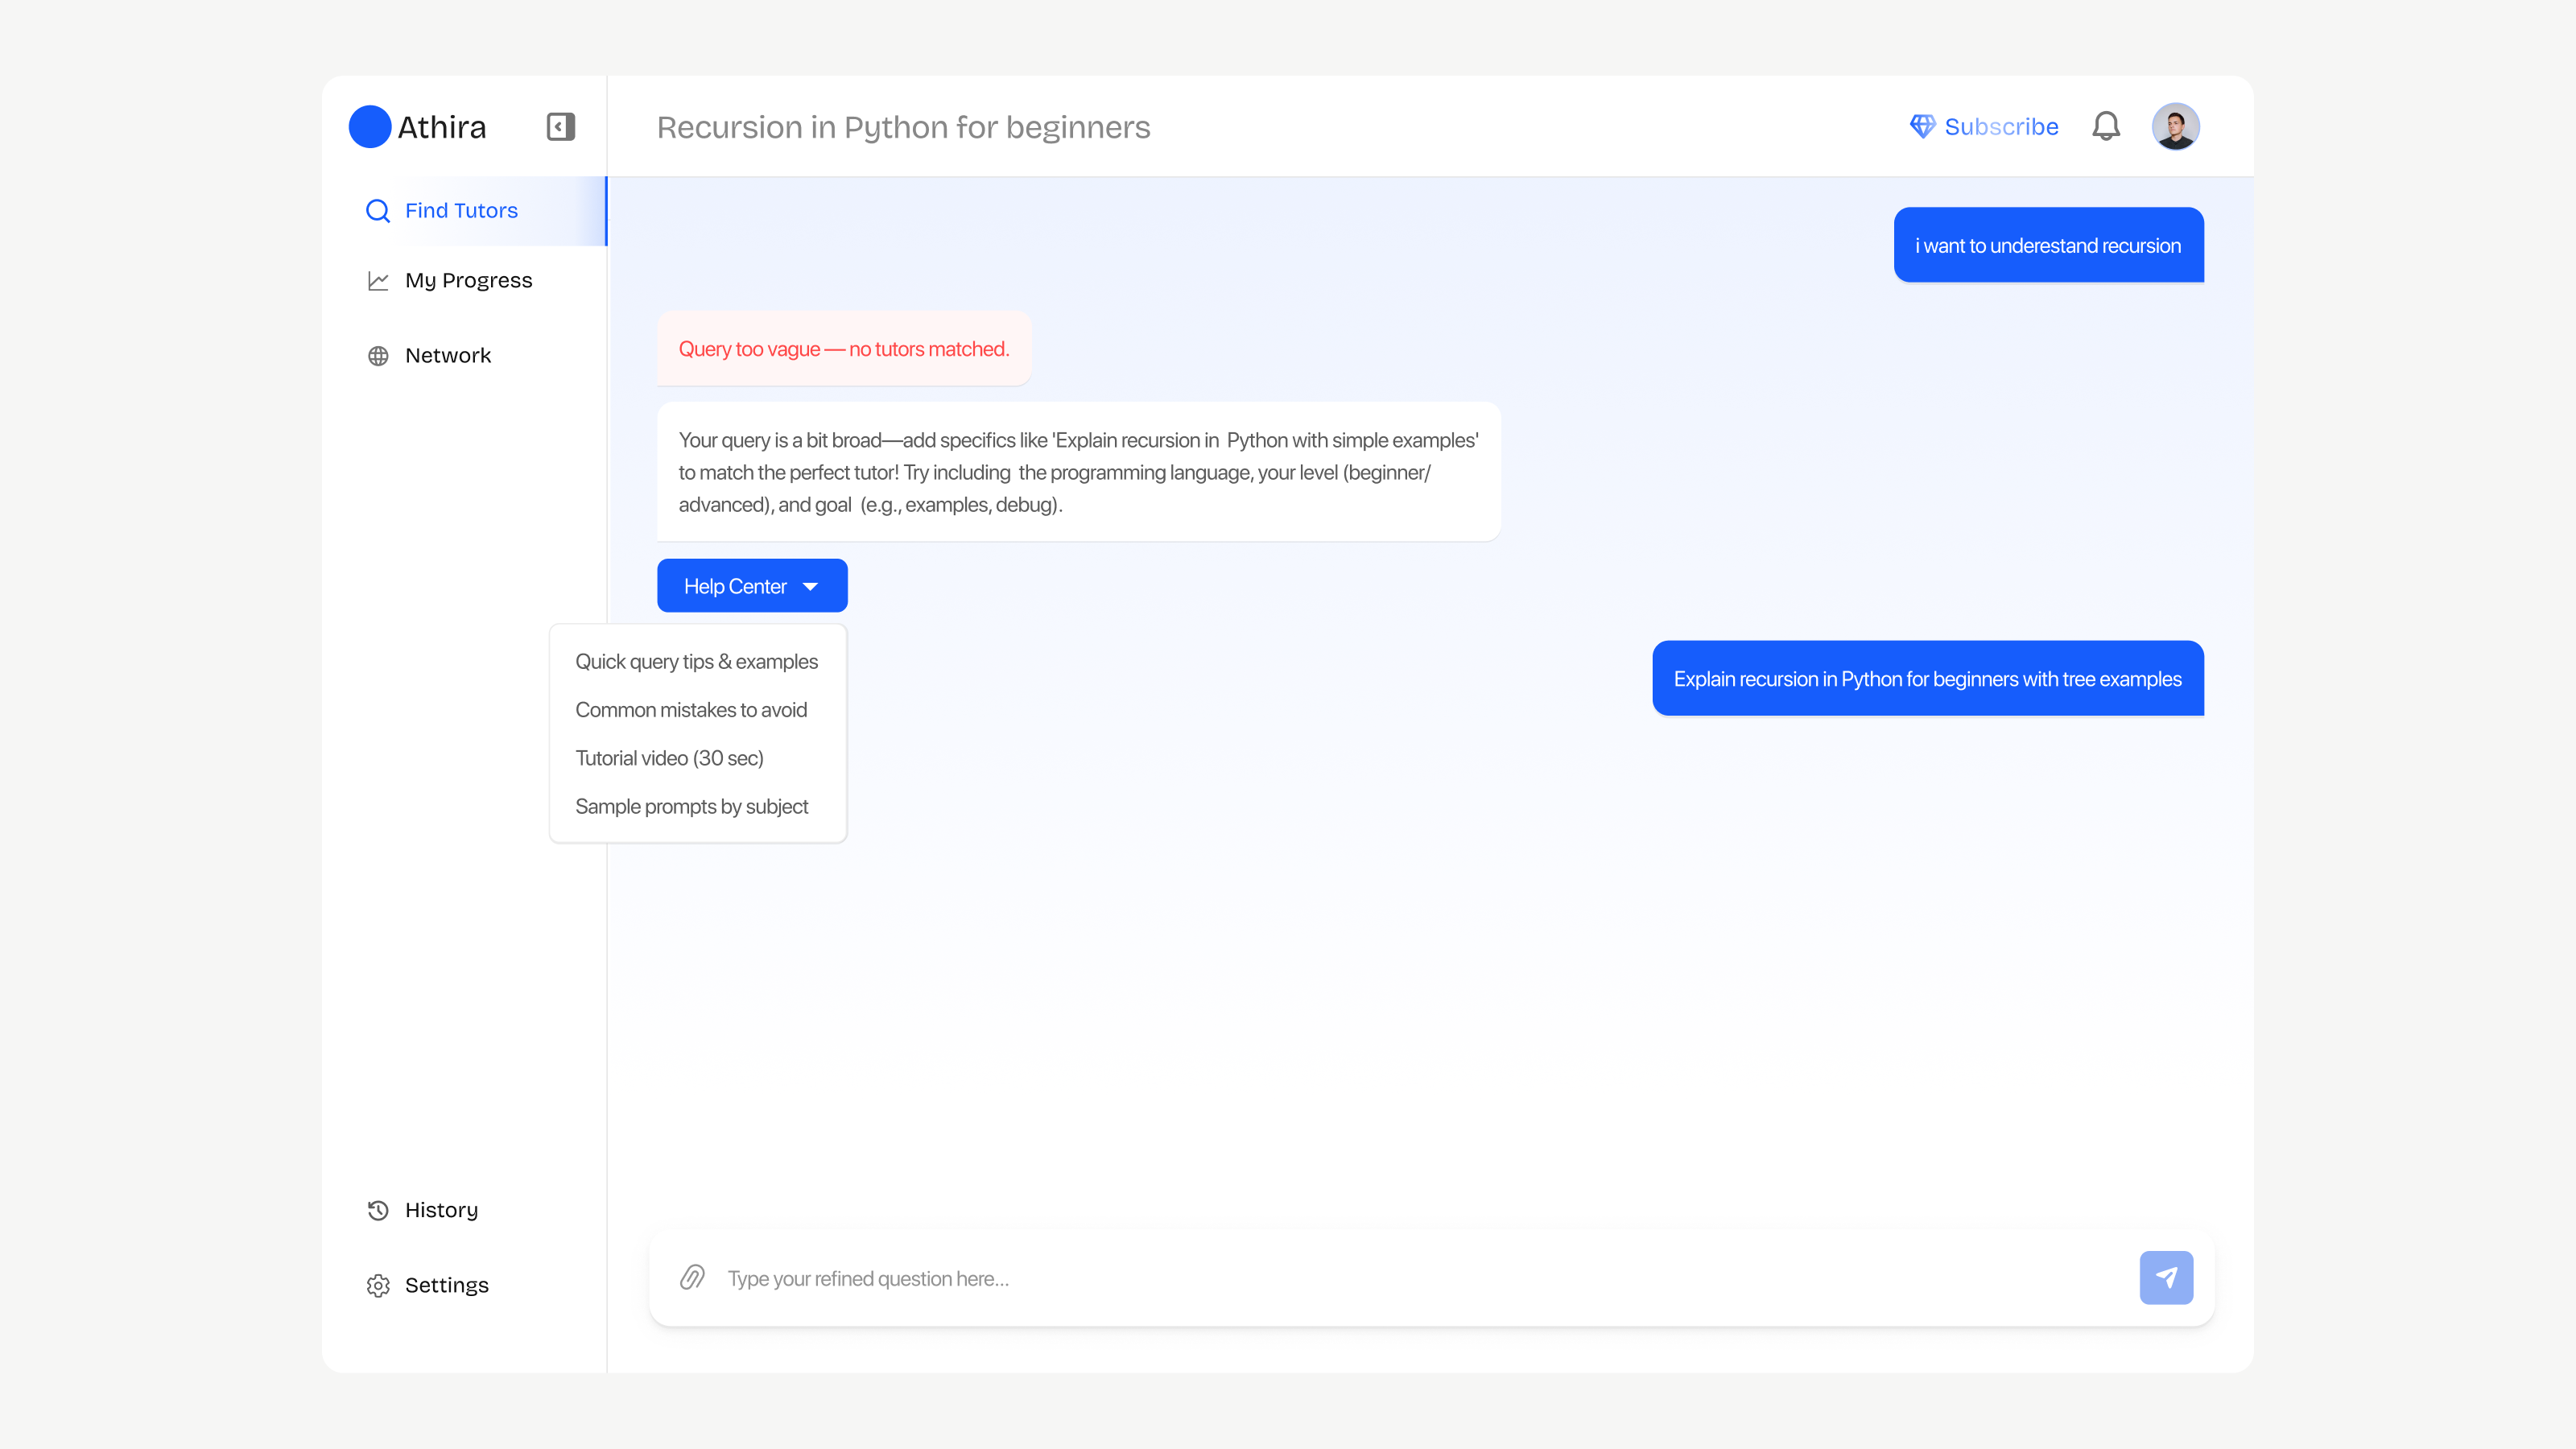Viewport: 2576px width, 1449px height.
Task: Click the Athira blue logo circle
Action: 369,127
